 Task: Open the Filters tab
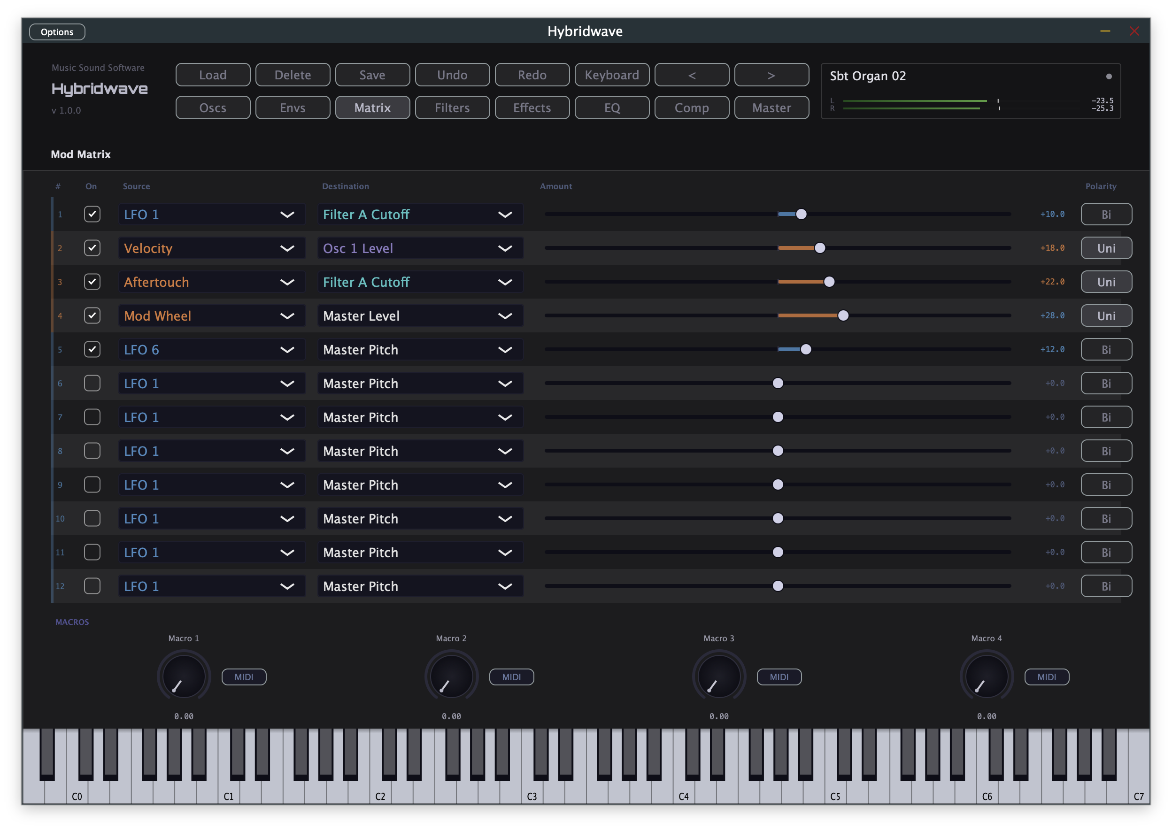452,108
